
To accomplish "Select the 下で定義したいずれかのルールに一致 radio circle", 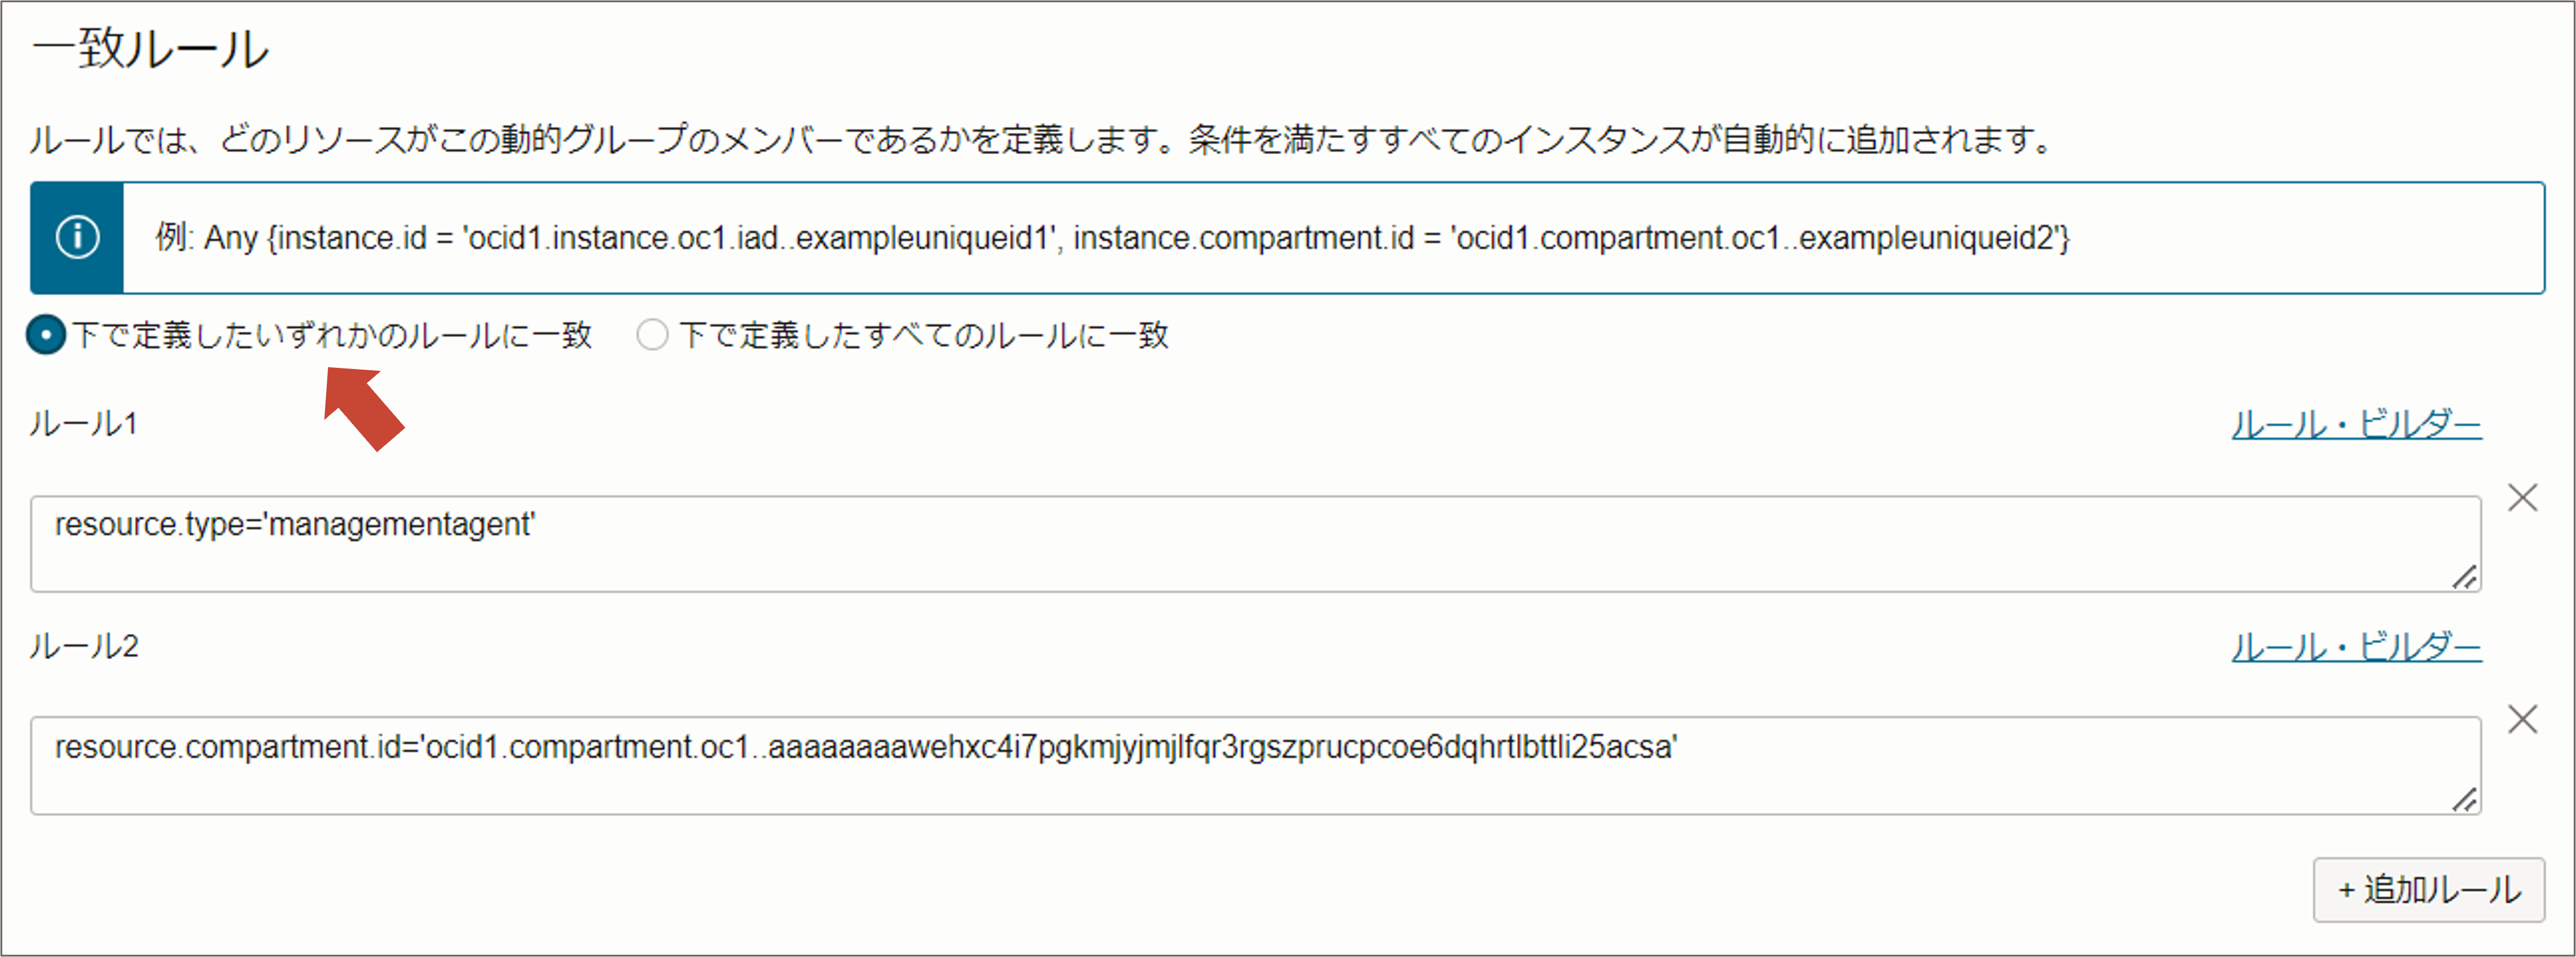I will [46, 335].
